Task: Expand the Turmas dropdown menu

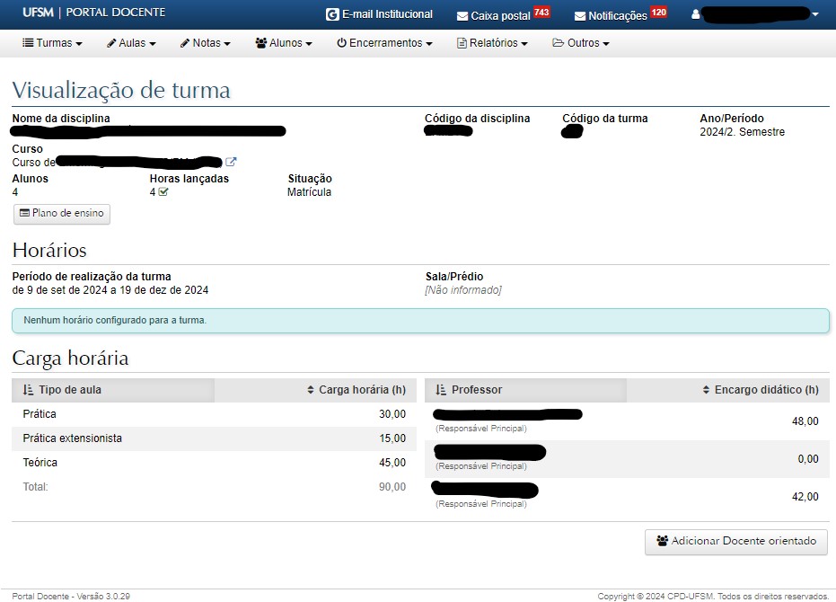Action: 52,43
